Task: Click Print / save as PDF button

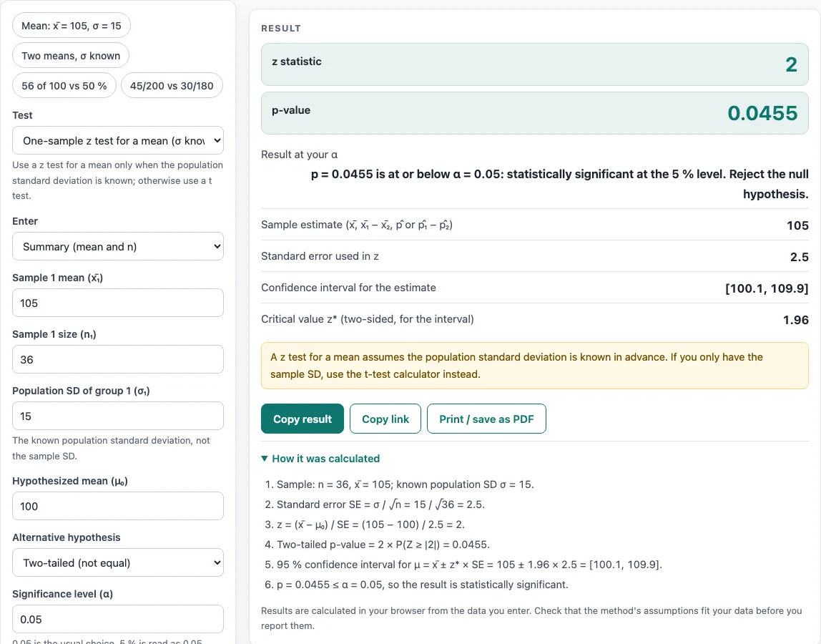Action: (x=486, y=419)
